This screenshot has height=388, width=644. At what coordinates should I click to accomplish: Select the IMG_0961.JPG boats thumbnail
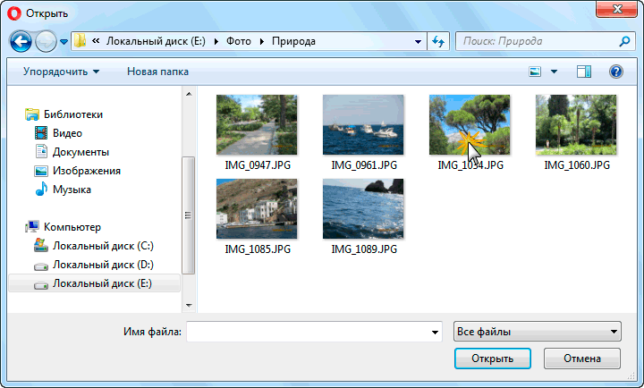coord(363,125)
